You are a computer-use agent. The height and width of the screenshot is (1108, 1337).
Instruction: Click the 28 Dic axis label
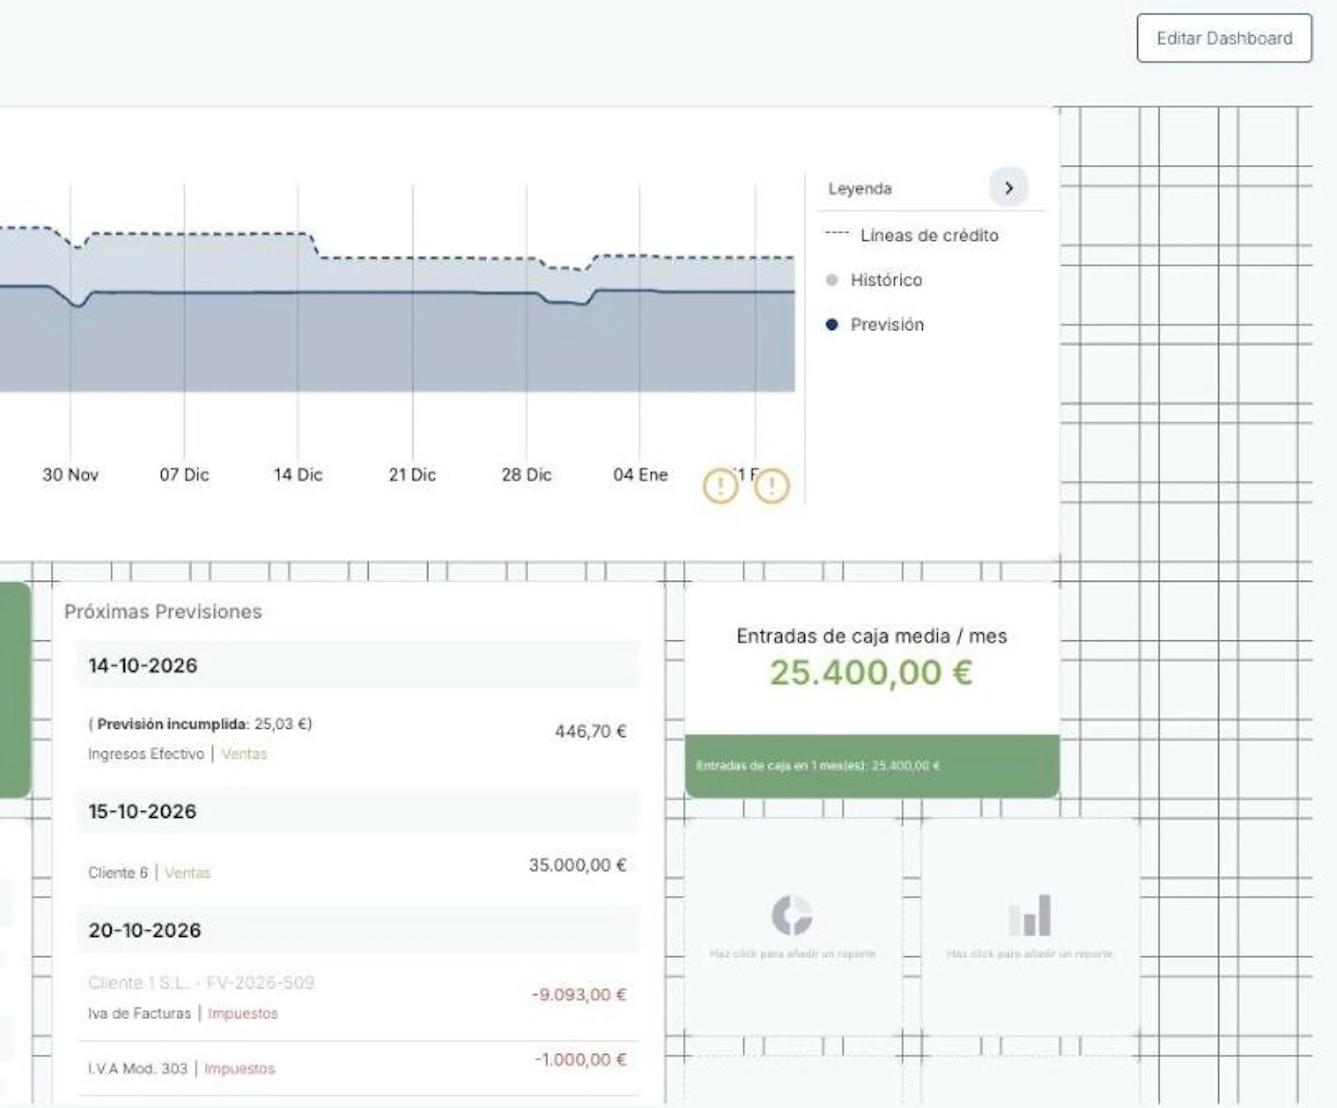526,475
